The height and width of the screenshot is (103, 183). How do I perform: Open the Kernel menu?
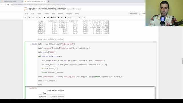tap(61, 14)
